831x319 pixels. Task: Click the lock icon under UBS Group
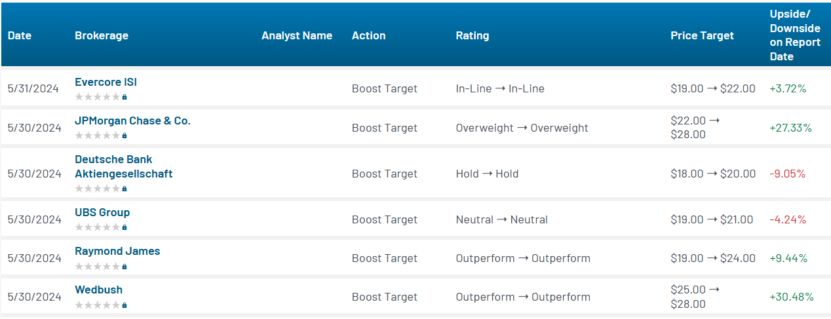[x=125, y=227]
